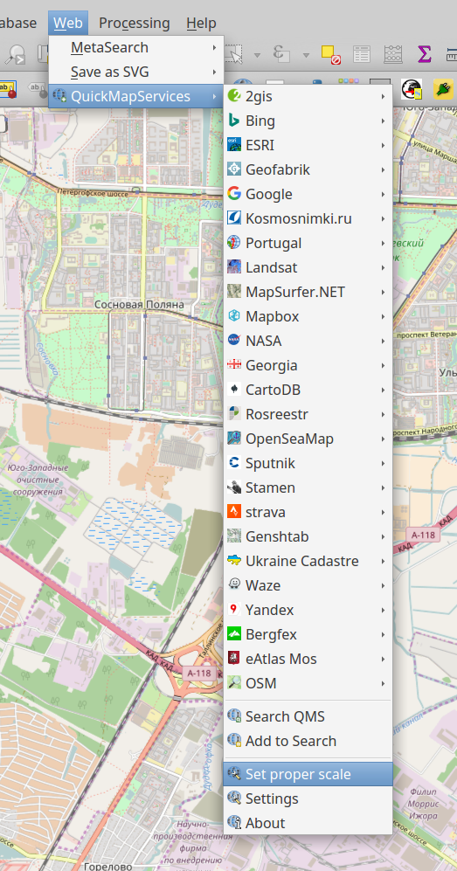
Task: Open dropdown arrow beside the epsilon icon
Action: tap(306, 55)
